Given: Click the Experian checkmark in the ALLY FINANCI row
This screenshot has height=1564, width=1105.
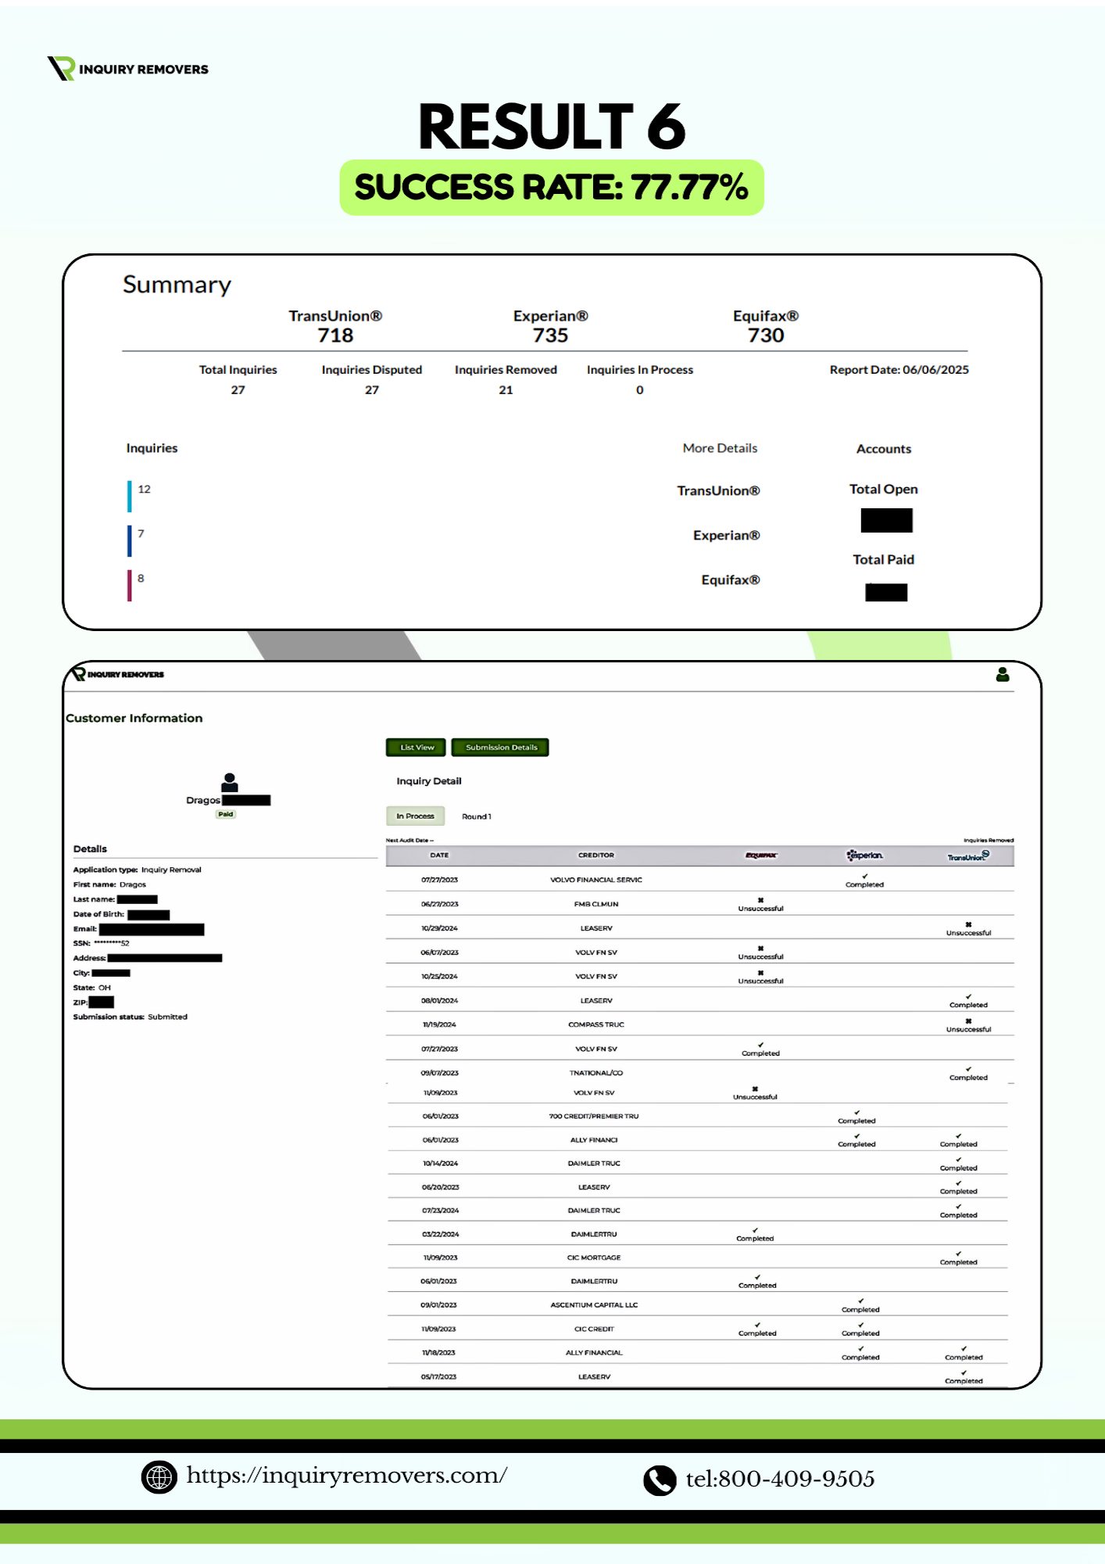Looking at the screenshot, I should click(856, 1136).
